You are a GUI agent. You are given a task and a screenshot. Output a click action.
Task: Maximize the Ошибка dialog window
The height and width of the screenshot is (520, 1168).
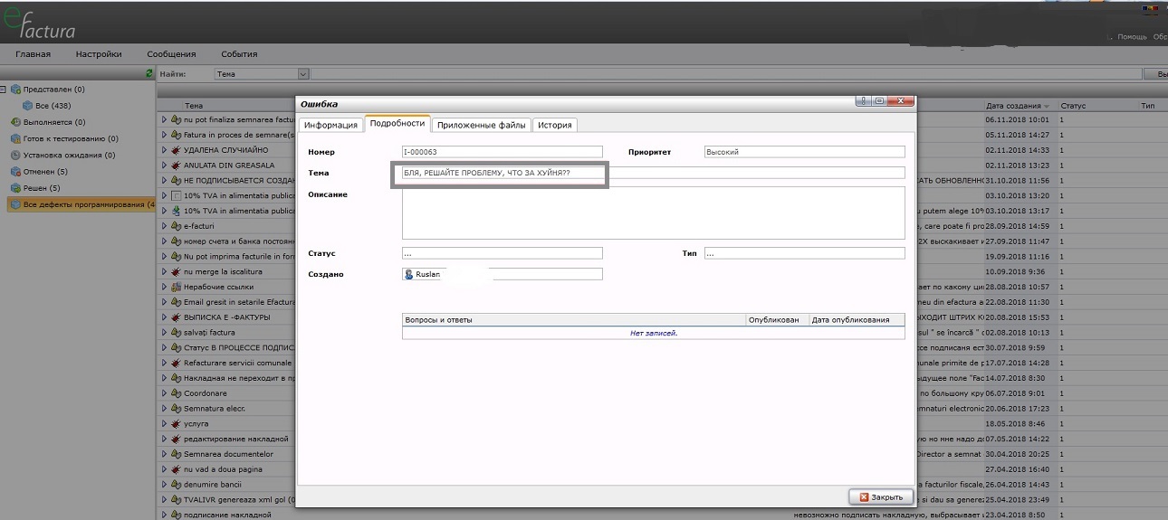point(879,101)
